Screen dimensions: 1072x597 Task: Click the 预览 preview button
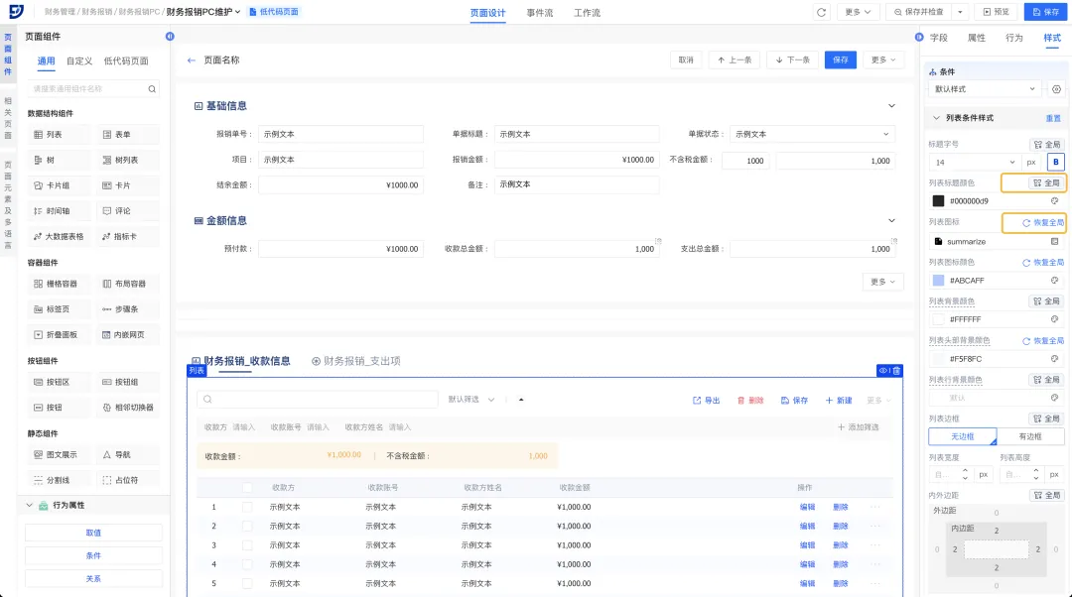997,12
